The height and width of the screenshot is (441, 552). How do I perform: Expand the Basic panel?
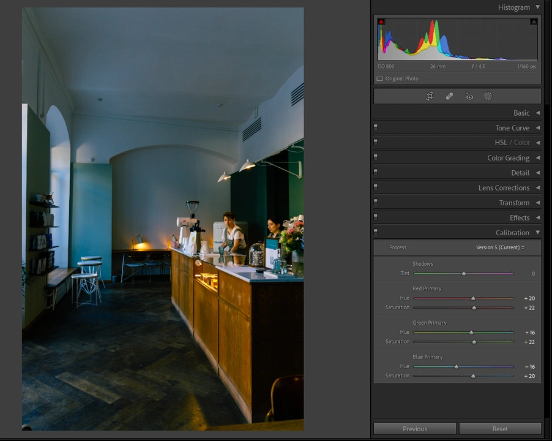[537, 113]
